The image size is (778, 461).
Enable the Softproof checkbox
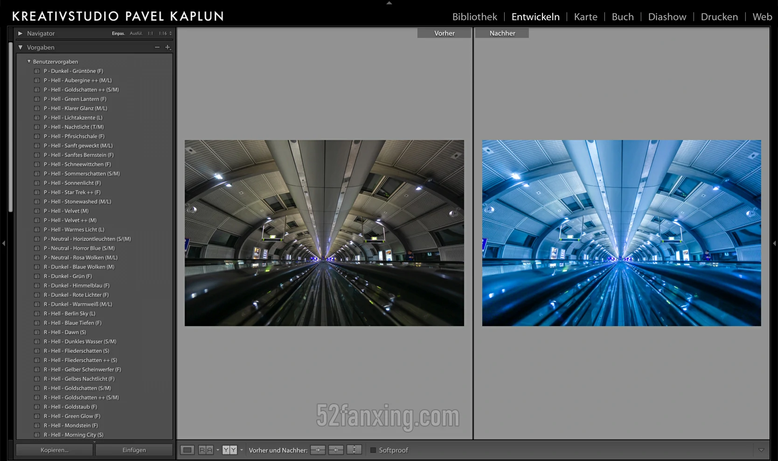coord(373,450)
